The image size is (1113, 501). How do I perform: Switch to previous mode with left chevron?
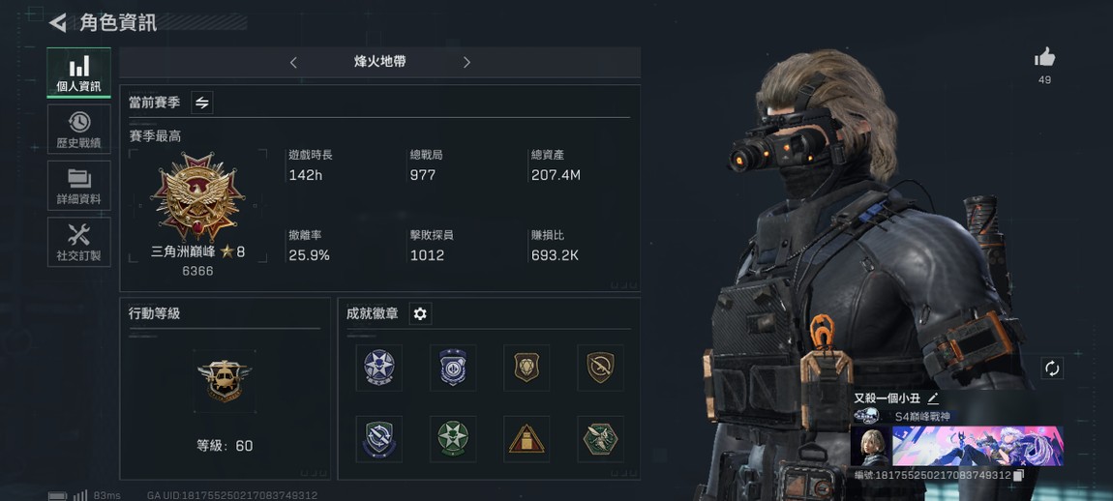(x=293, y=63)
